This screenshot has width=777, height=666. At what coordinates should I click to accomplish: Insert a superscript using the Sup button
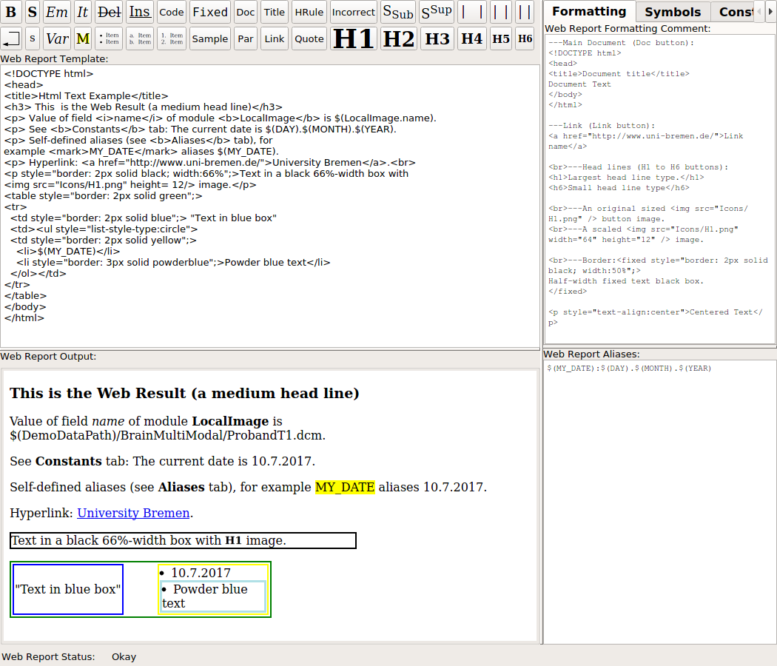click(x=436, y=12)
